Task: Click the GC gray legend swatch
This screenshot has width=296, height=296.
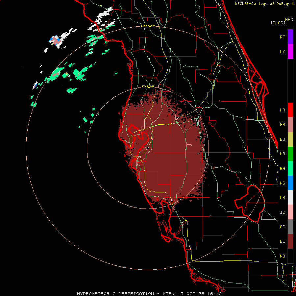Action: click(x=290, y=227)
